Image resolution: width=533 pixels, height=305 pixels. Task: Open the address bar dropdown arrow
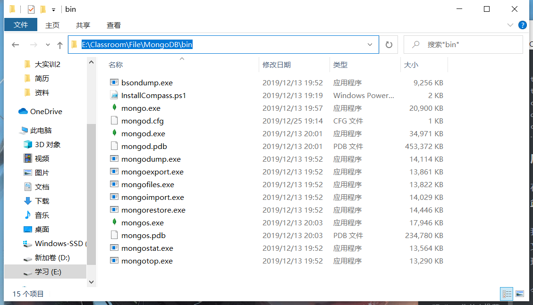tap(370, 44)
